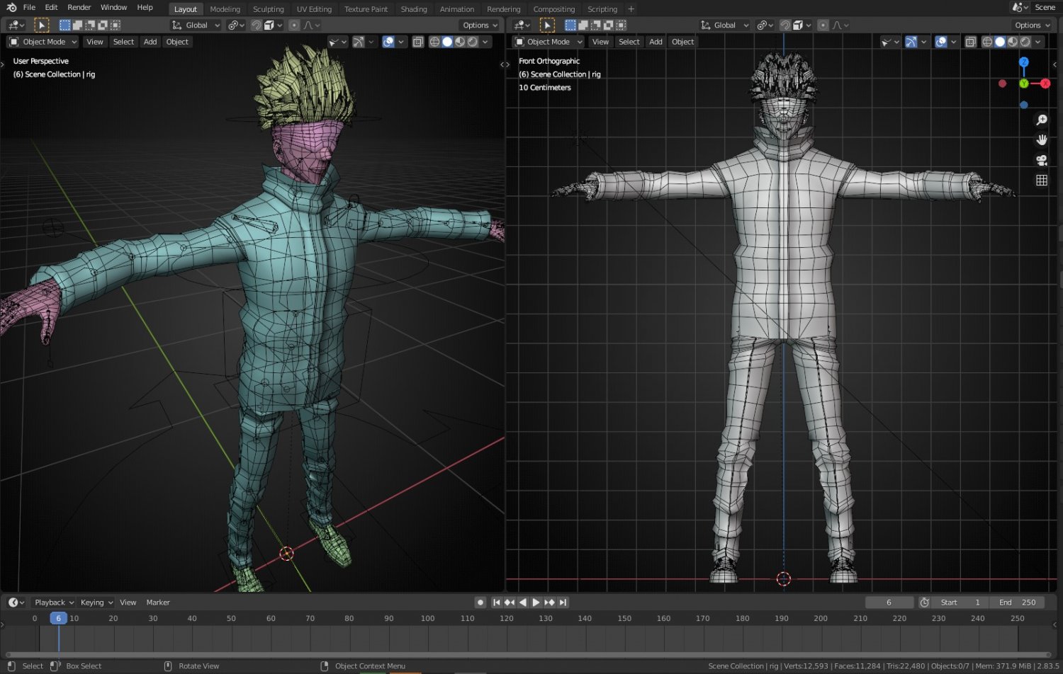Toggle overlays in right viewport
The image size is (1063, 674).
tap(941, 42)
